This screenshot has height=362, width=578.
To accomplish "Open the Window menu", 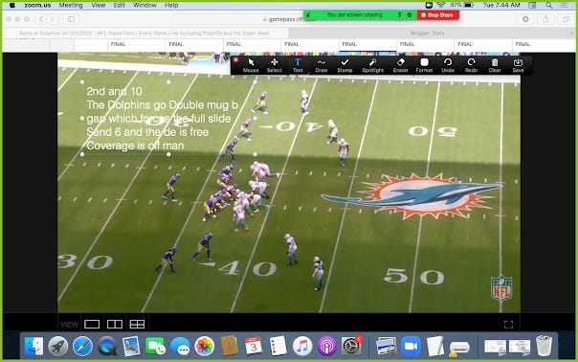I will 144,5.
